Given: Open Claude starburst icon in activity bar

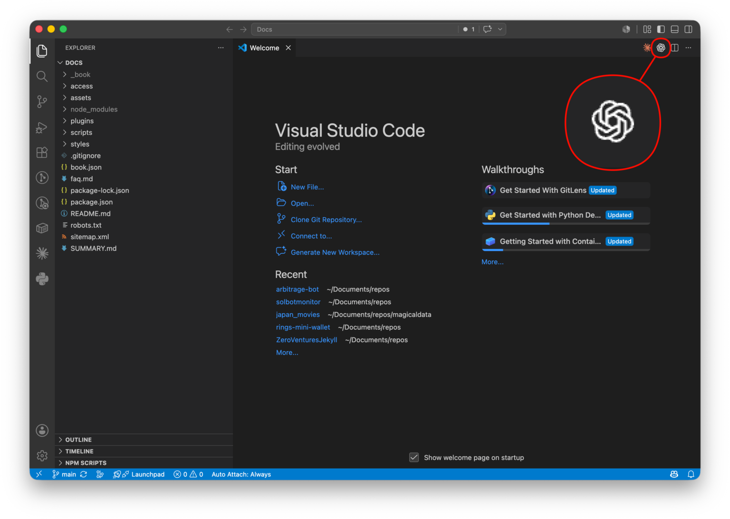Looking at the screenshot, I should (42, 253).
